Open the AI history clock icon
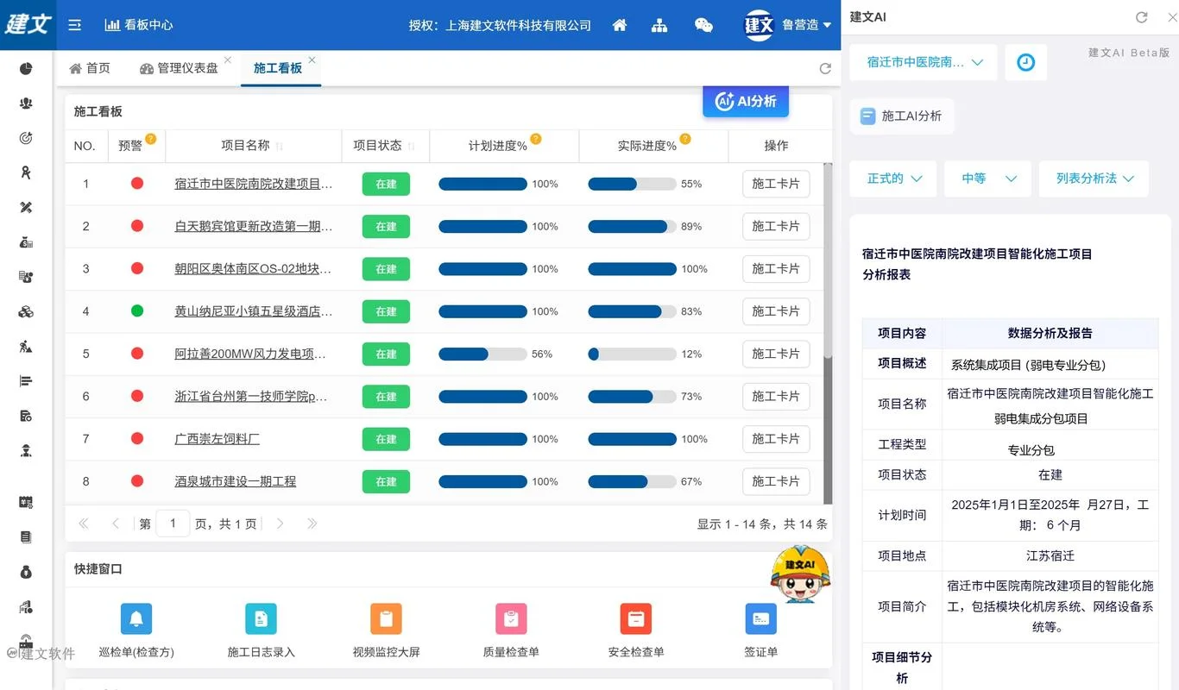The image size is (1179, 690). 1025,62
